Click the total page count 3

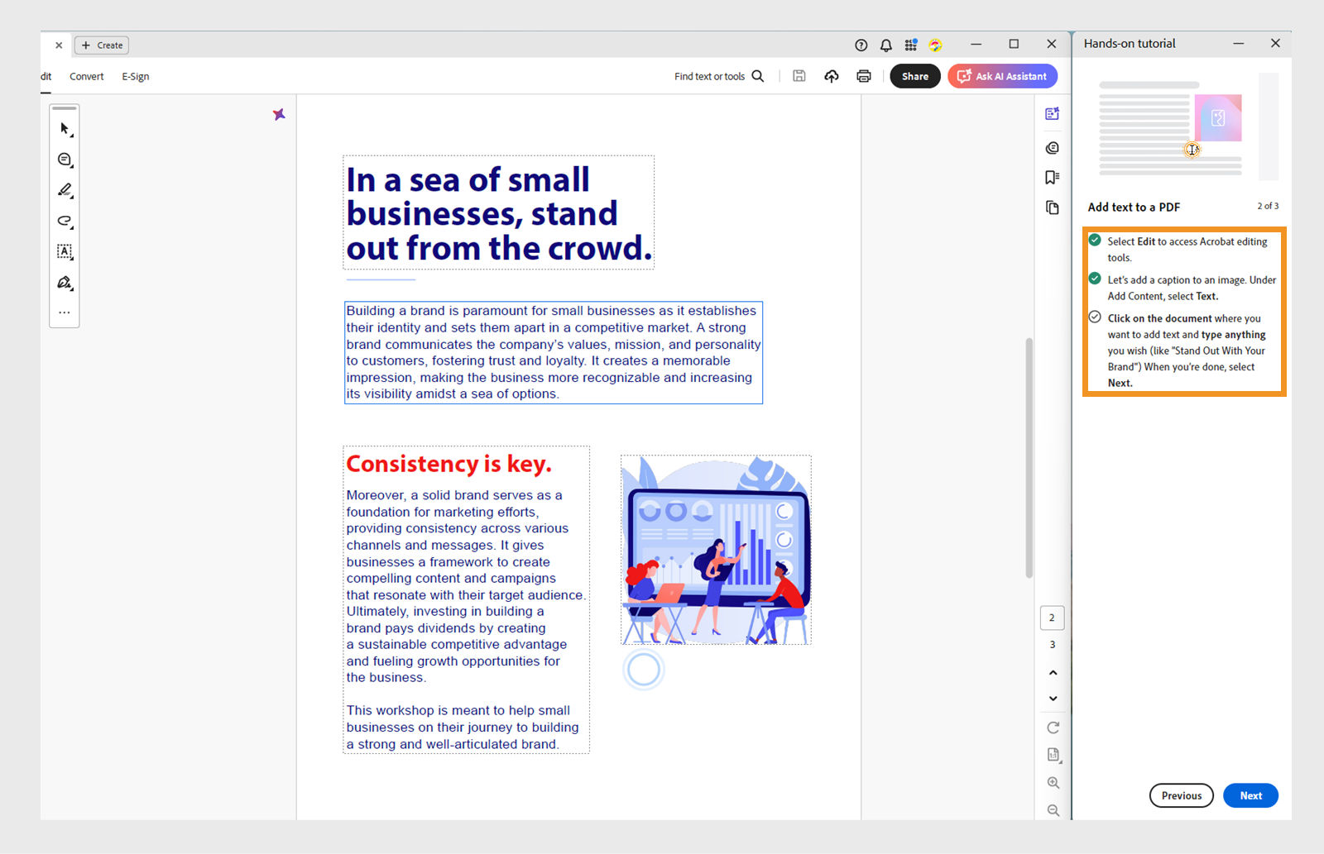point(1052,644)
